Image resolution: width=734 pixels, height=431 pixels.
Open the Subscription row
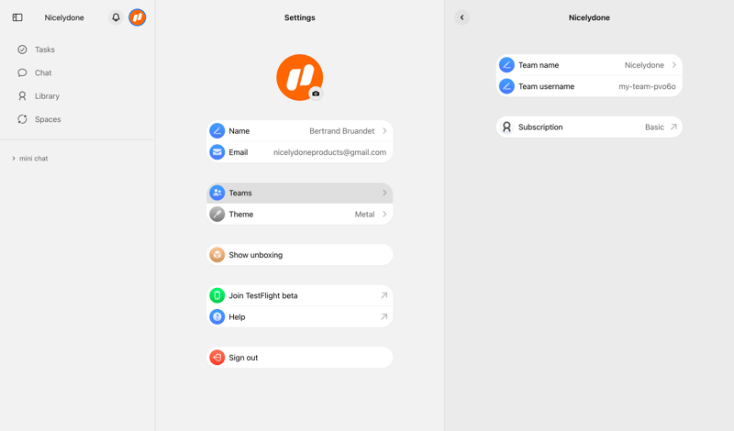click(589, 127)
